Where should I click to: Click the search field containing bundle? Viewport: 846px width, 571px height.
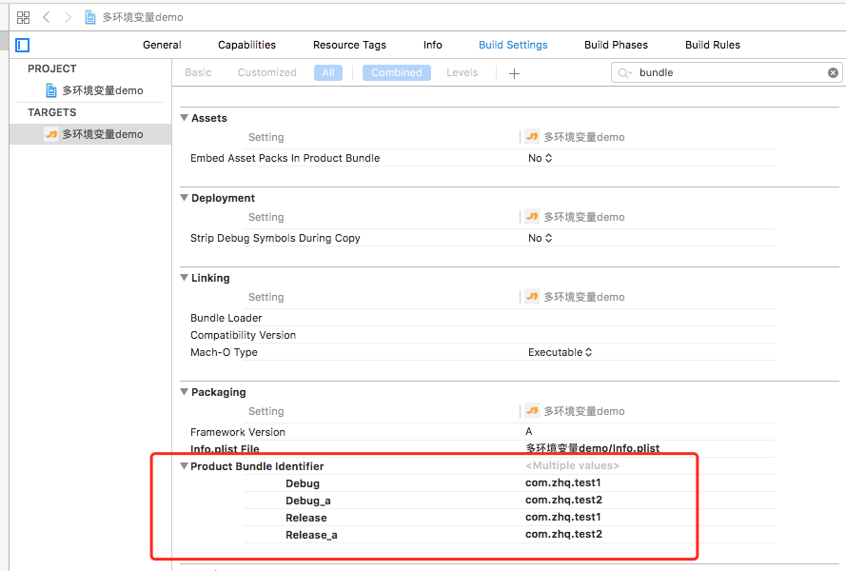pos(727,73)
